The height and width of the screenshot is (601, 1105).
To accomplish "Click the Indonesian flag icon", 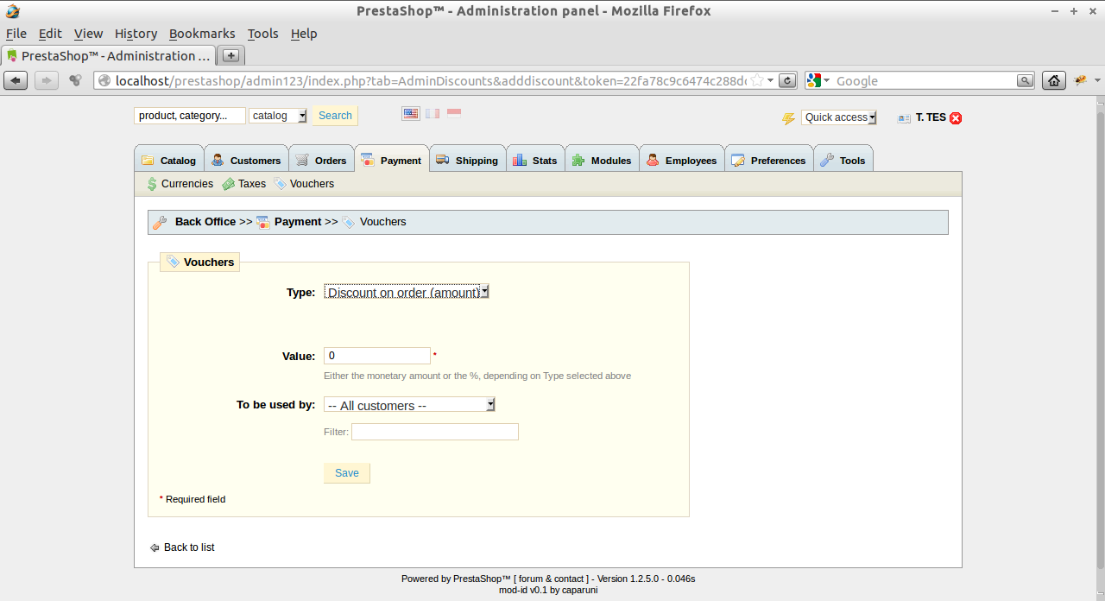I will 453,113.
